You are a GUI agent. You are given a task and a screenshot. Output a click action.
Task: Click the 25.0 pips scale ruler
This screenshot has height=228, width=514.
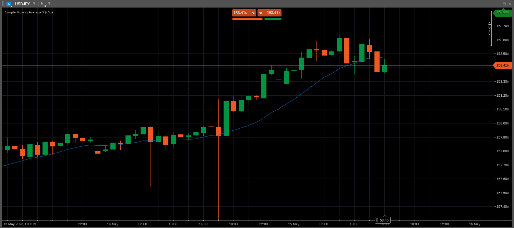pos(490,28)
